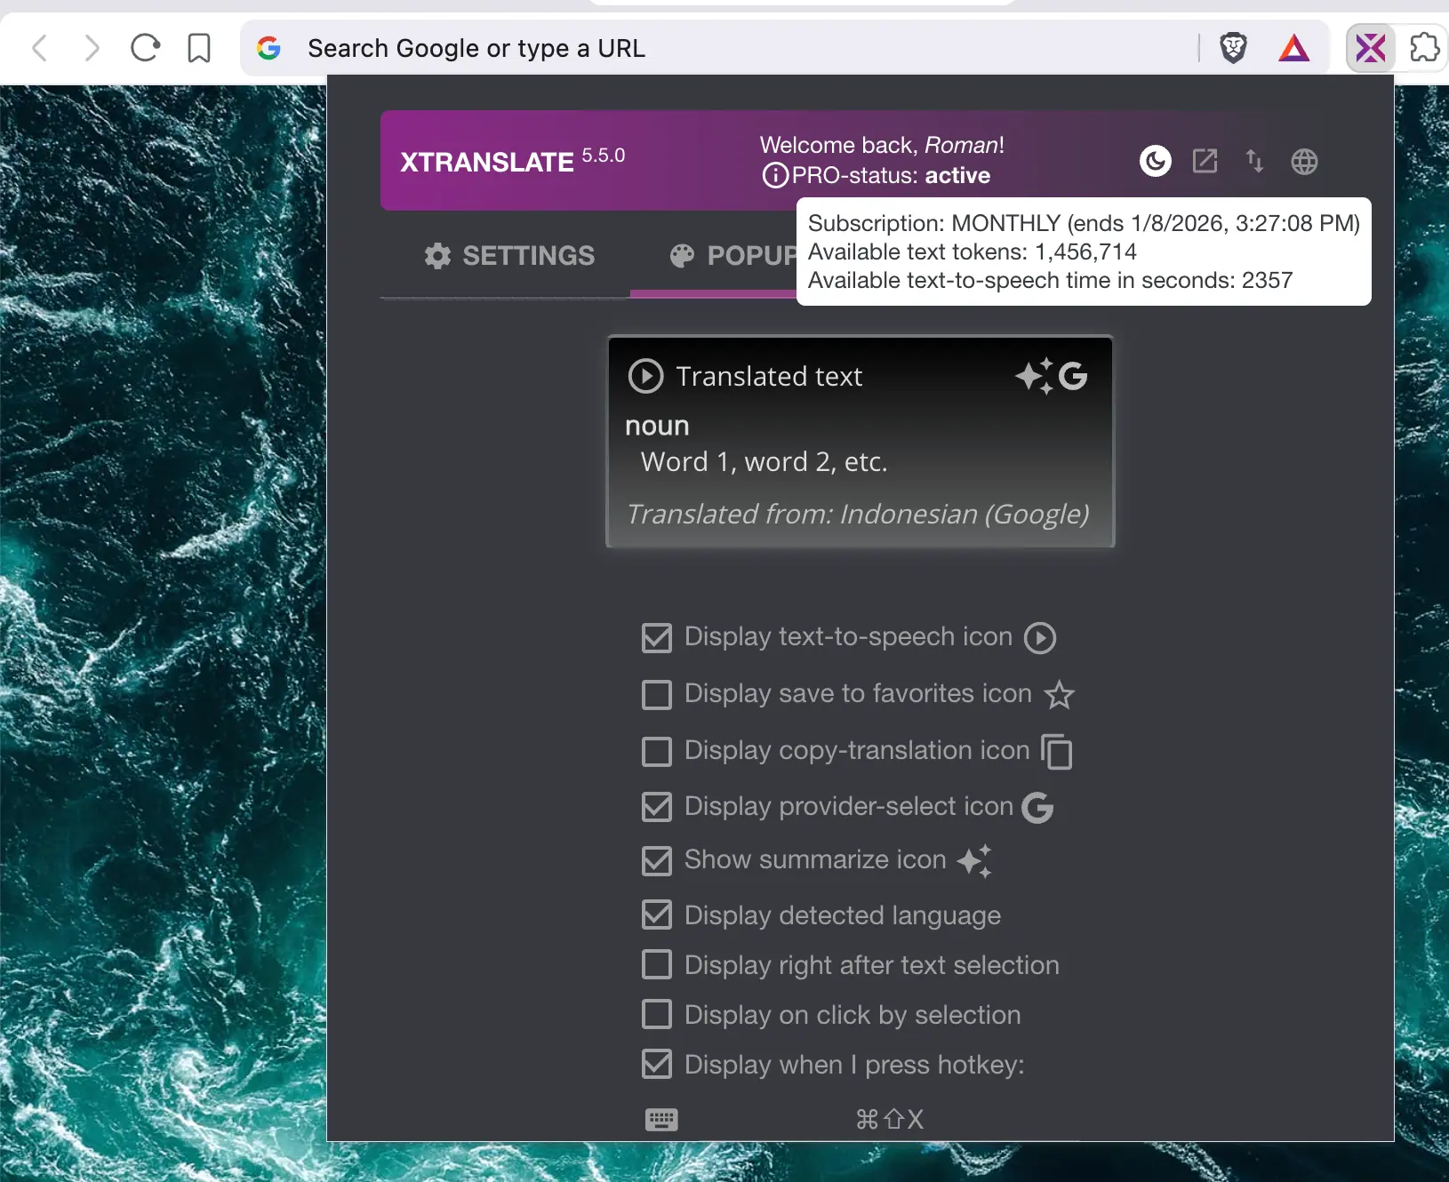Uncheck Display detected language option
The image size is (1449, 1182).
coord(657,914)
